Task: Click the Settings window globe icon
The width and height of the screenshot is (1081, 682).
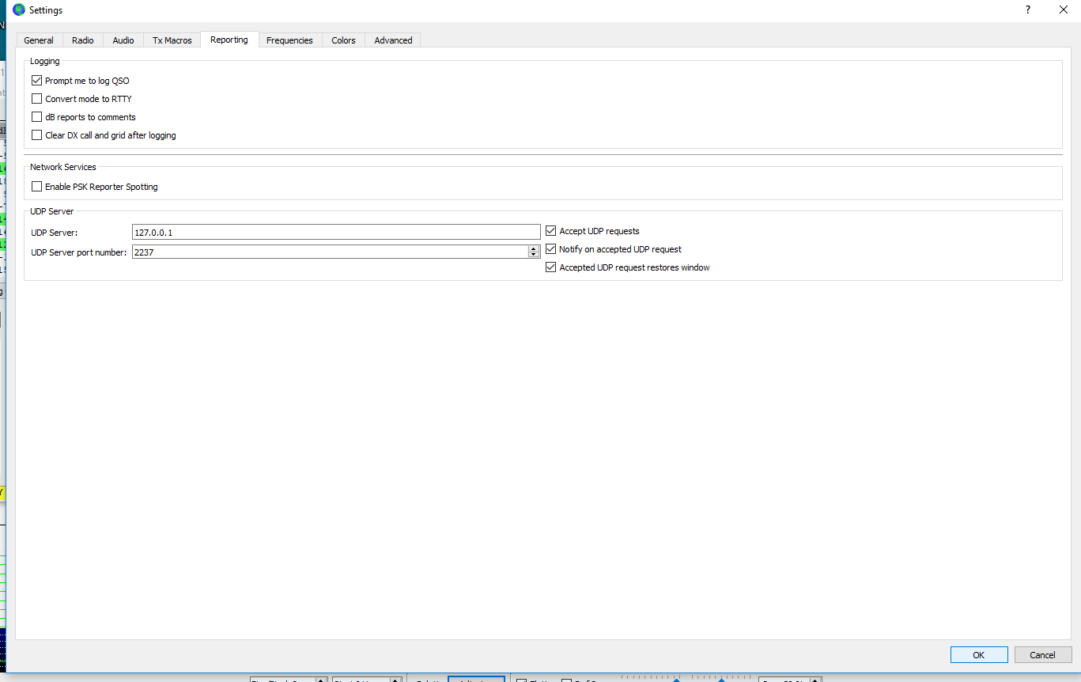Action: [19, 10]
